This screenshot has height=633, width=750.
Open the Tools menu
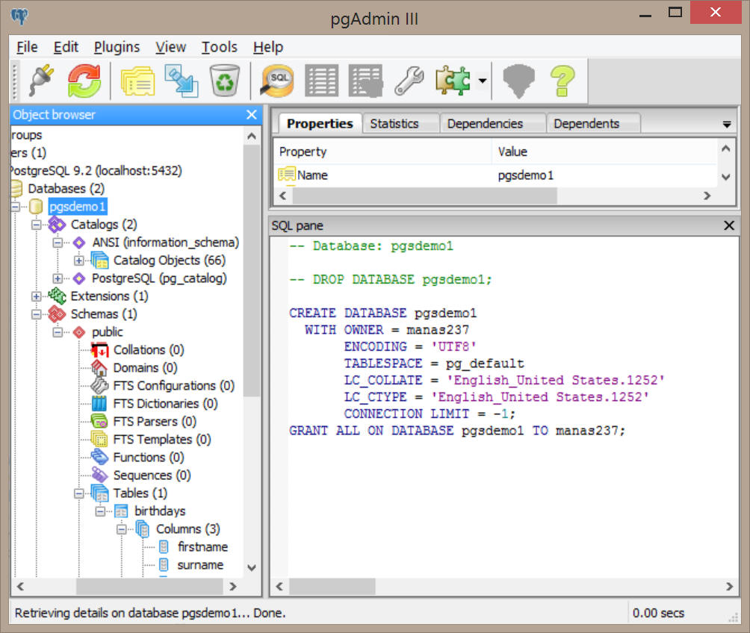pos(219,47)
